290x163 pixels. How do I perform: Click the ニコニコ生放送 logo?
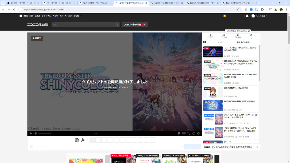point(38,25)
